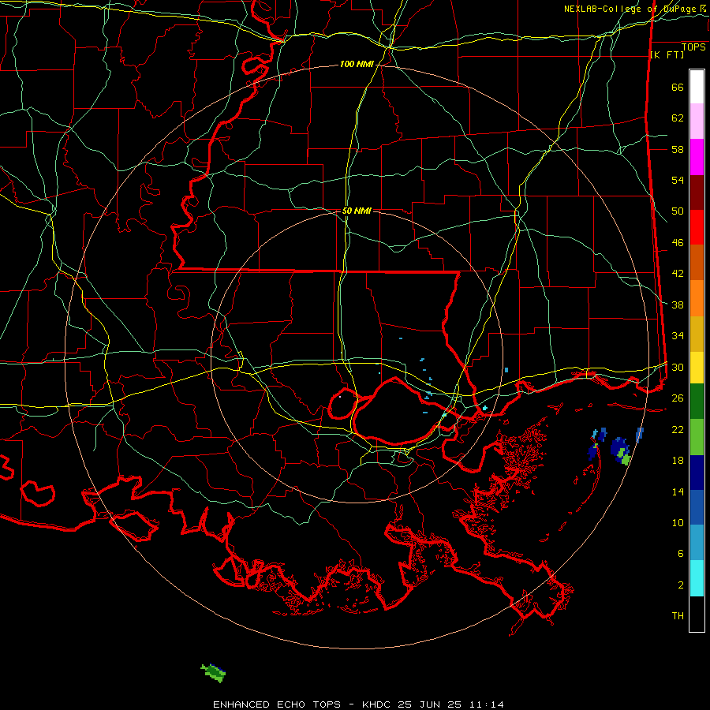Click the navy 18 kft legend swatch
The width and height of the screenshot is (710, 710).
point(697,473)
